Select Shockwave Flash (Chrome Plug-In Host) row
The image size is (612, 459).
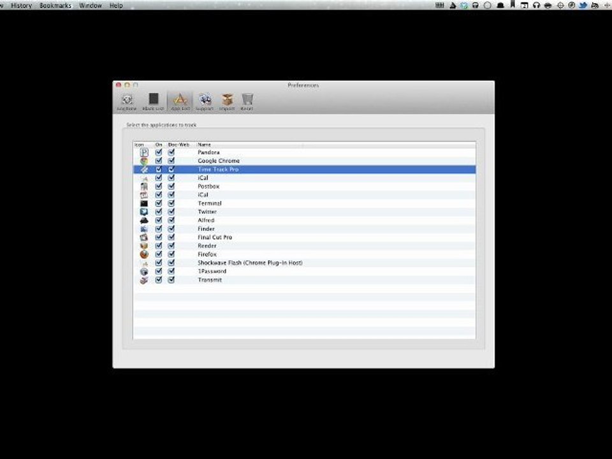(x=250, y=263)
